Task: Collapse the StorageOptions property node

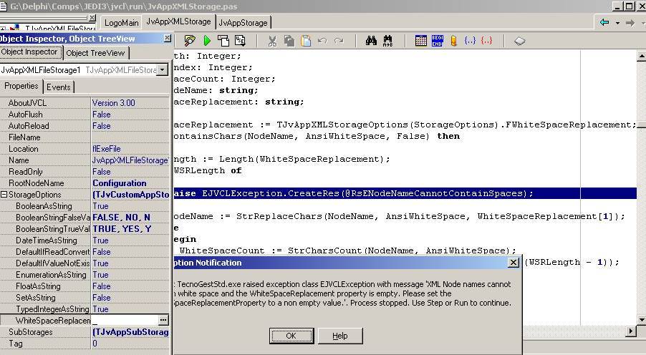Action: [x=4, y=195]
